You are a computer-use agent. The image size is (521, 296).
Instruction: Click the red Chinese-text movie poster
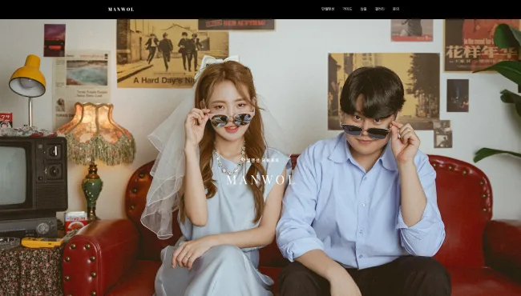pos(482,45)
